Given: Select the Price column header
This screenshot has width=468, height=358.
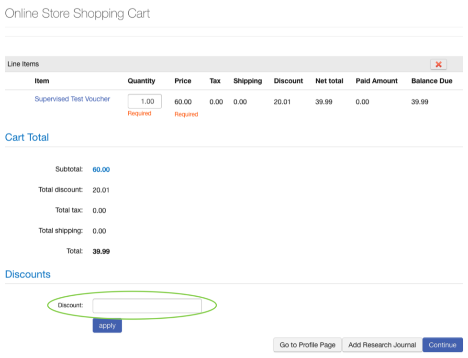Looking at the screenshot, I should 183,81.
